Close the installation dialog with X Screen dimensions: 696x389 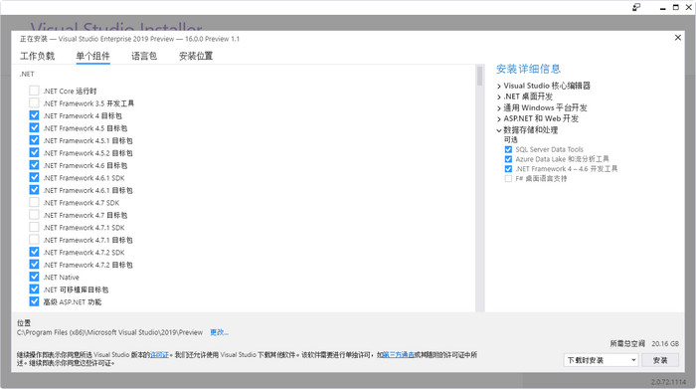tap(678, 38)
